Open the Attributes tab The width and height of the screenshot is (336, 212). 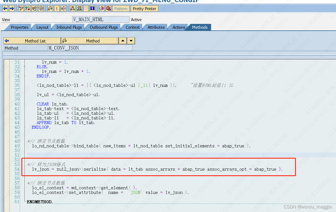[156, 27]
